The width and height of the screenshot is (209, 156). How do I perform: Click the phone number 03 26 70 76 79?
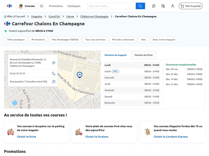coord(17,73)
